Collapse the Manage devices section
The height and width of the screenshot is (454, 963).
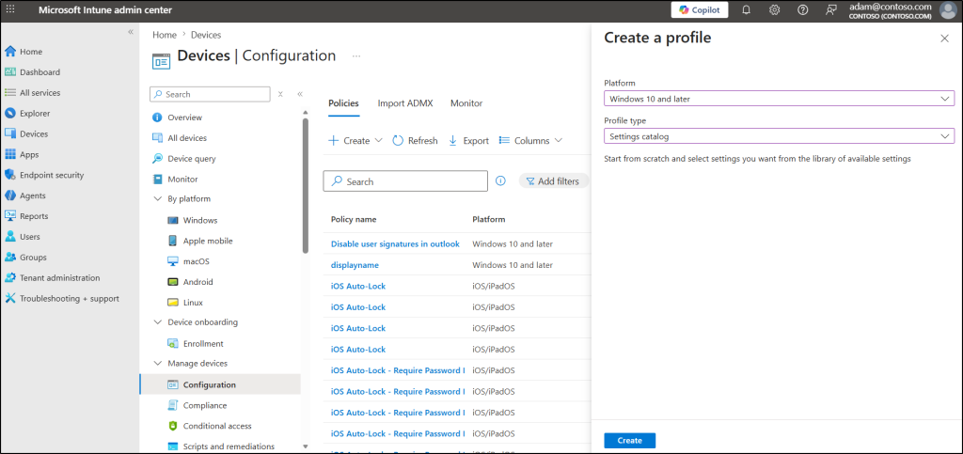(x=157, y=363)
